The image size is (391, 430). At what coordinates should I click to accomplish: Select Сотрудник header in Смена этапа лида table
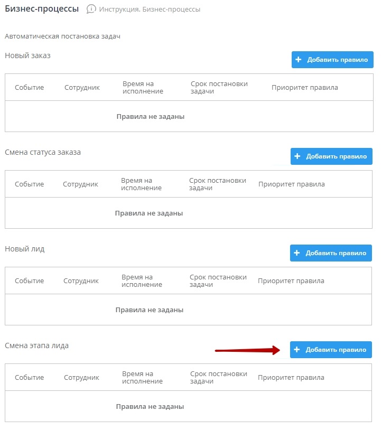(81, 378)
